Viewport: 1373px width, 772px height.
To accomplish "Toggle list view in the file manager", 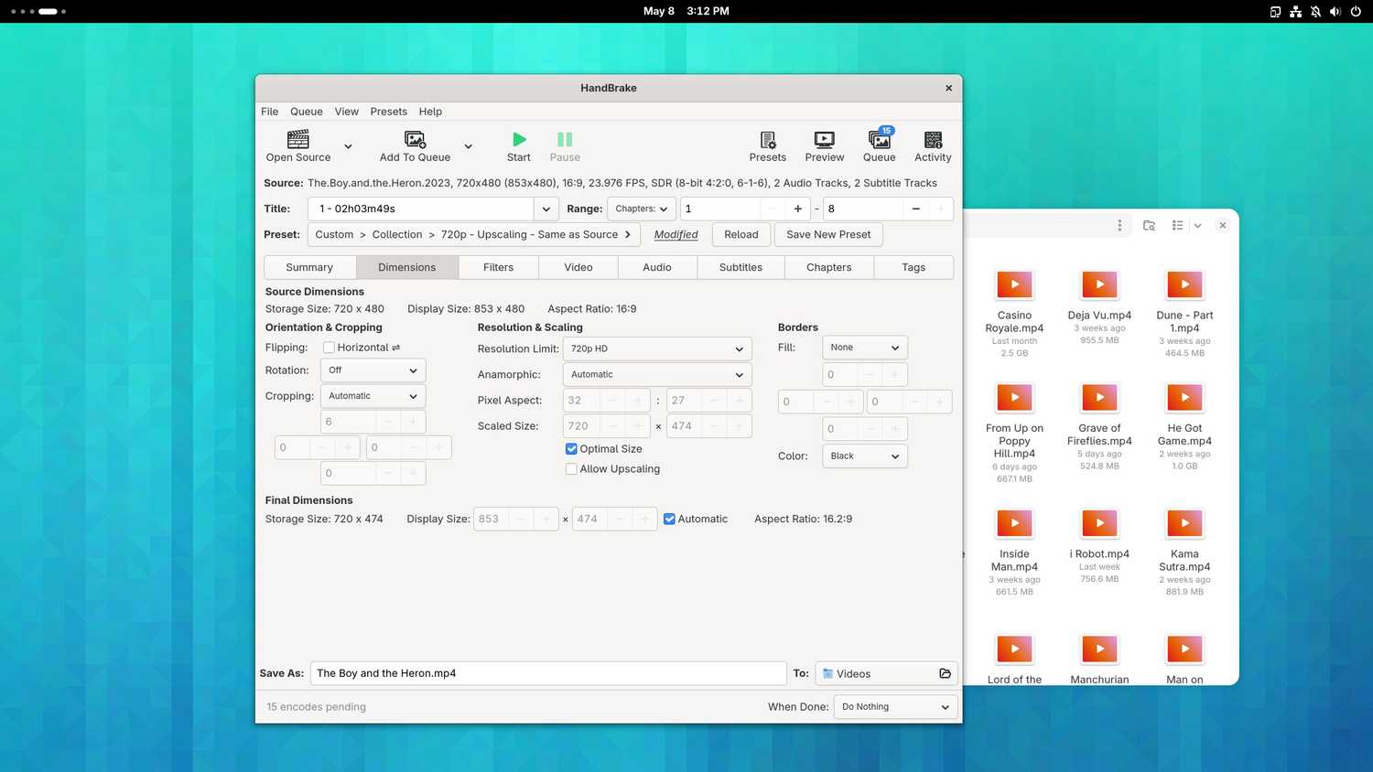I will [x=1178, y=225].
